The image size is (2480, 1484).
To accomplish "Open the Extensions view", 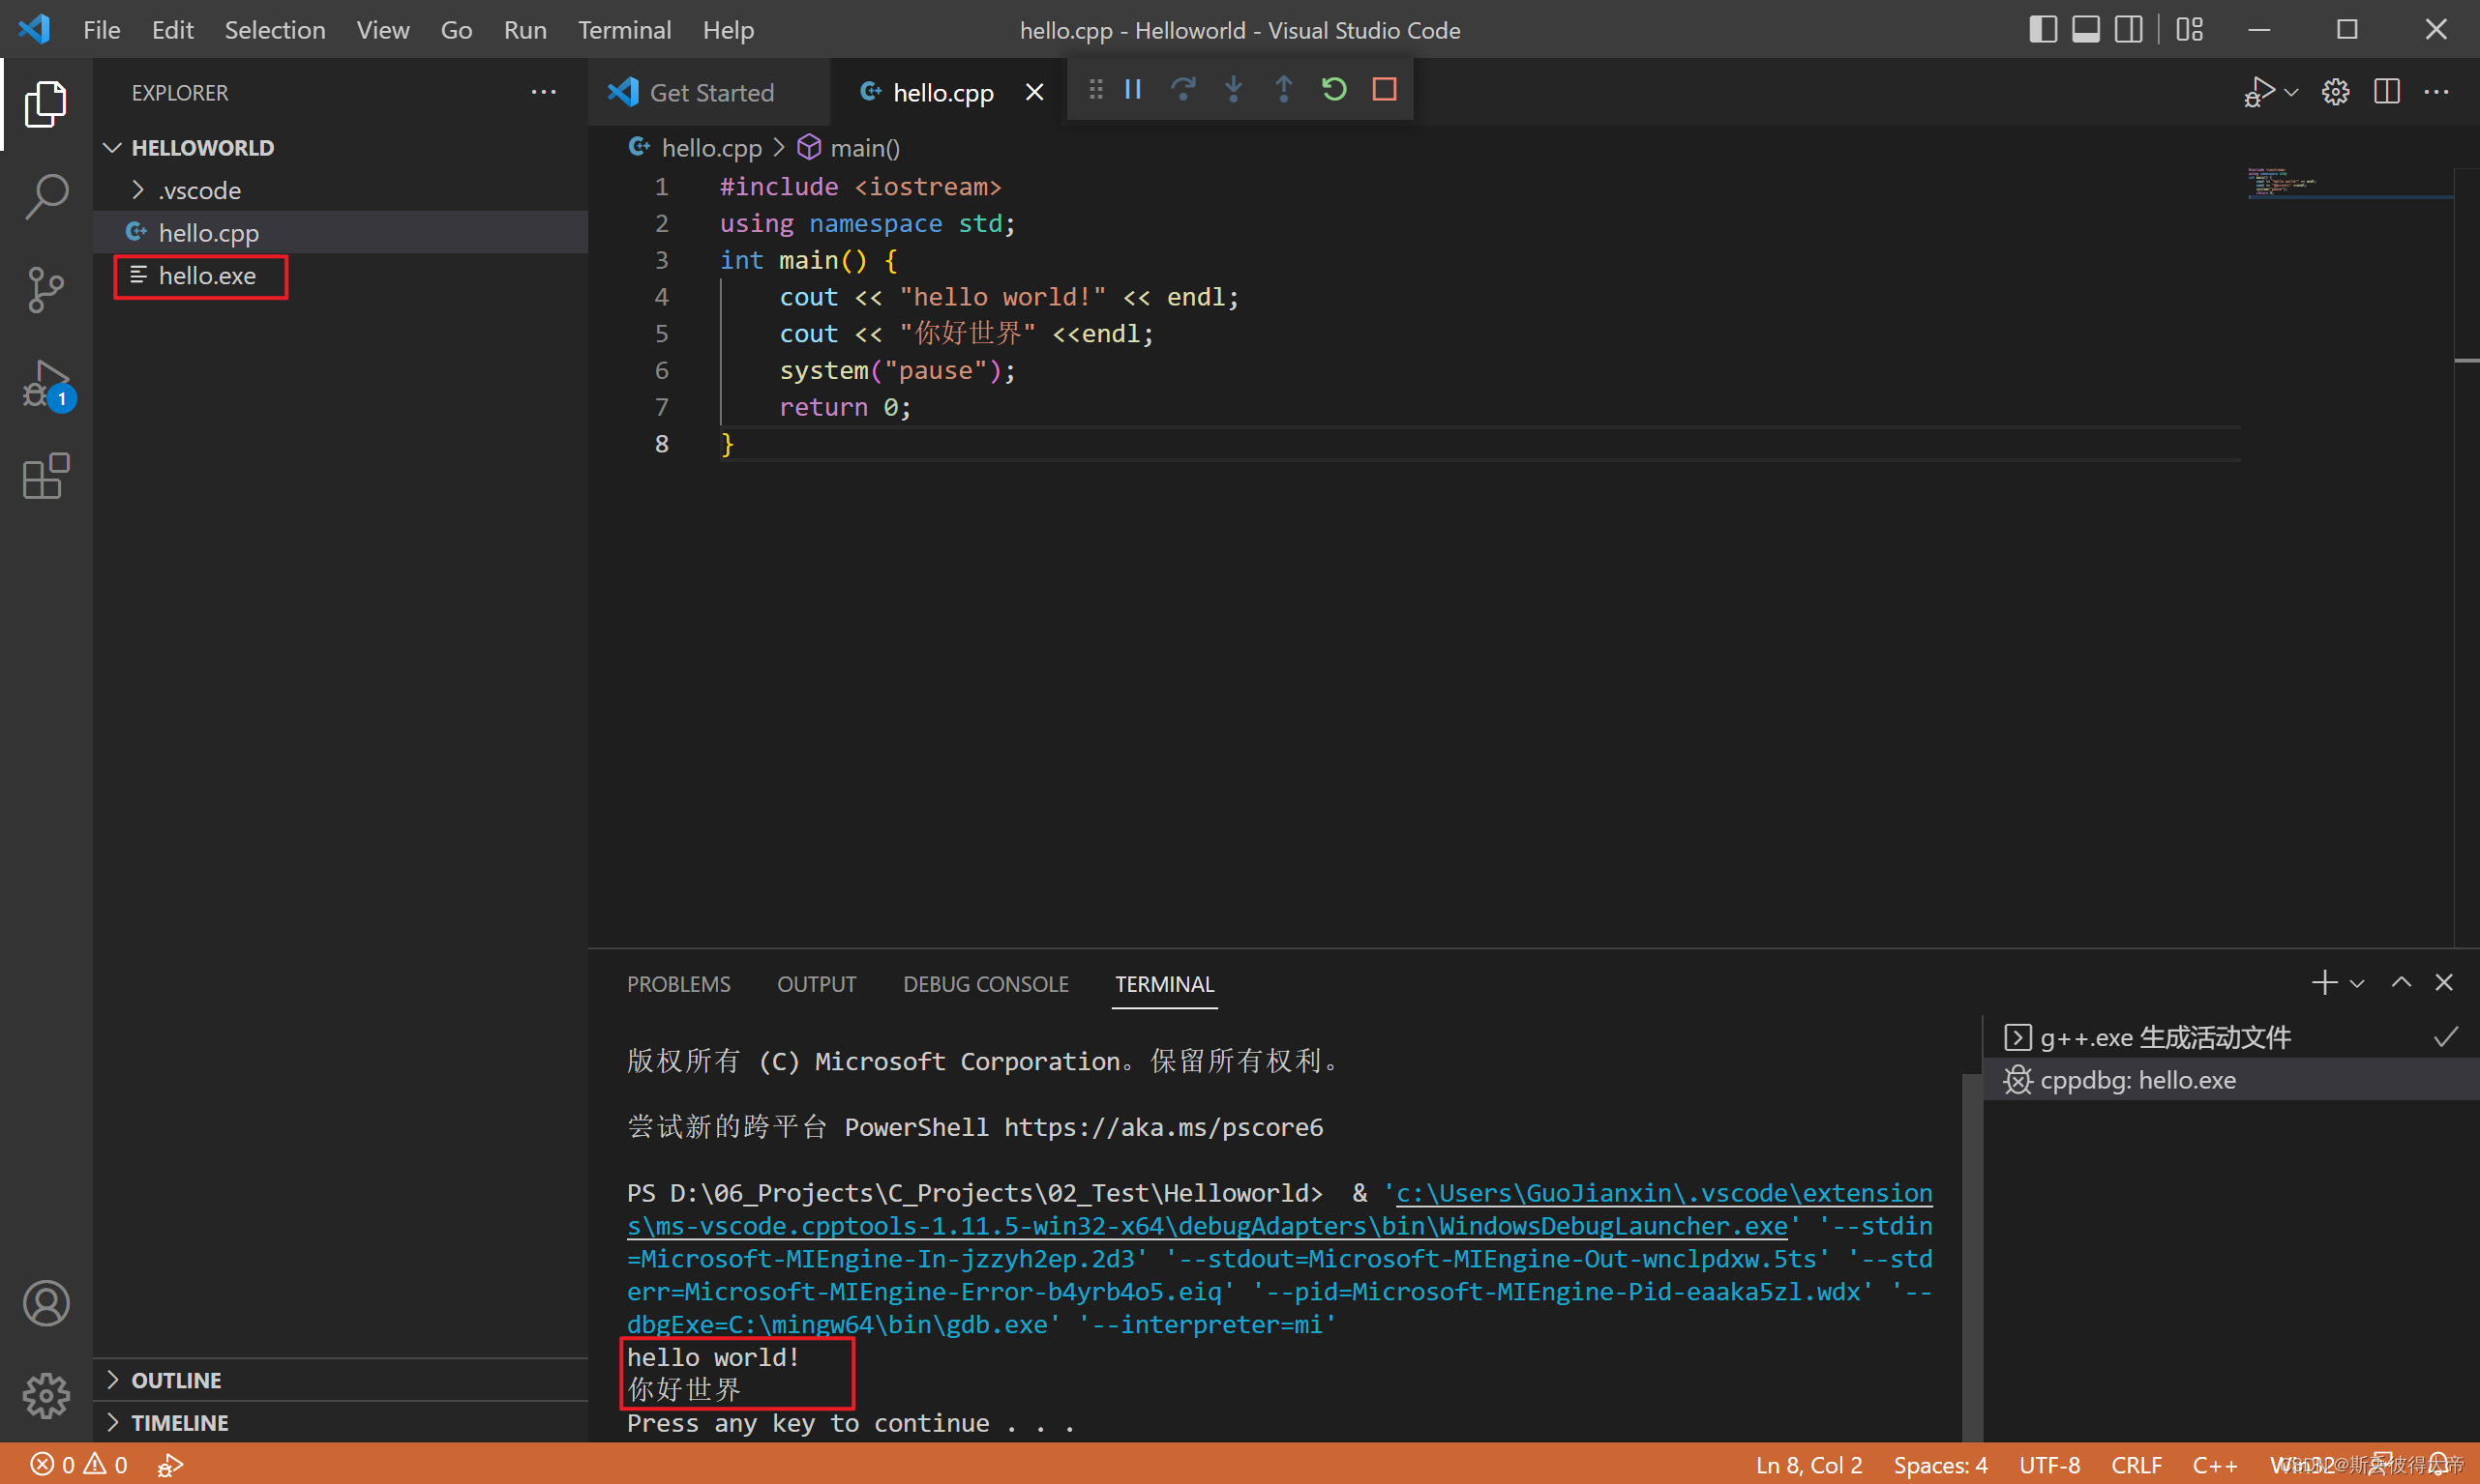I will tap(46, 476).
